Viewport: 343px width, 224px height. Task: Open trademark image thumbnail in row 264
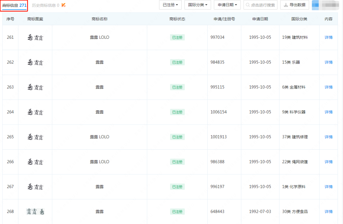(35, 112)
